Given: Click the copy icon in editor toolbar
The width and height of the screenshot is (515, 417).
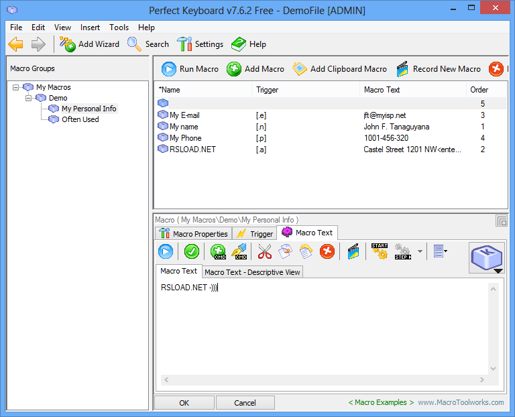Looking at the screenshot, I should [x=285, y=251].
